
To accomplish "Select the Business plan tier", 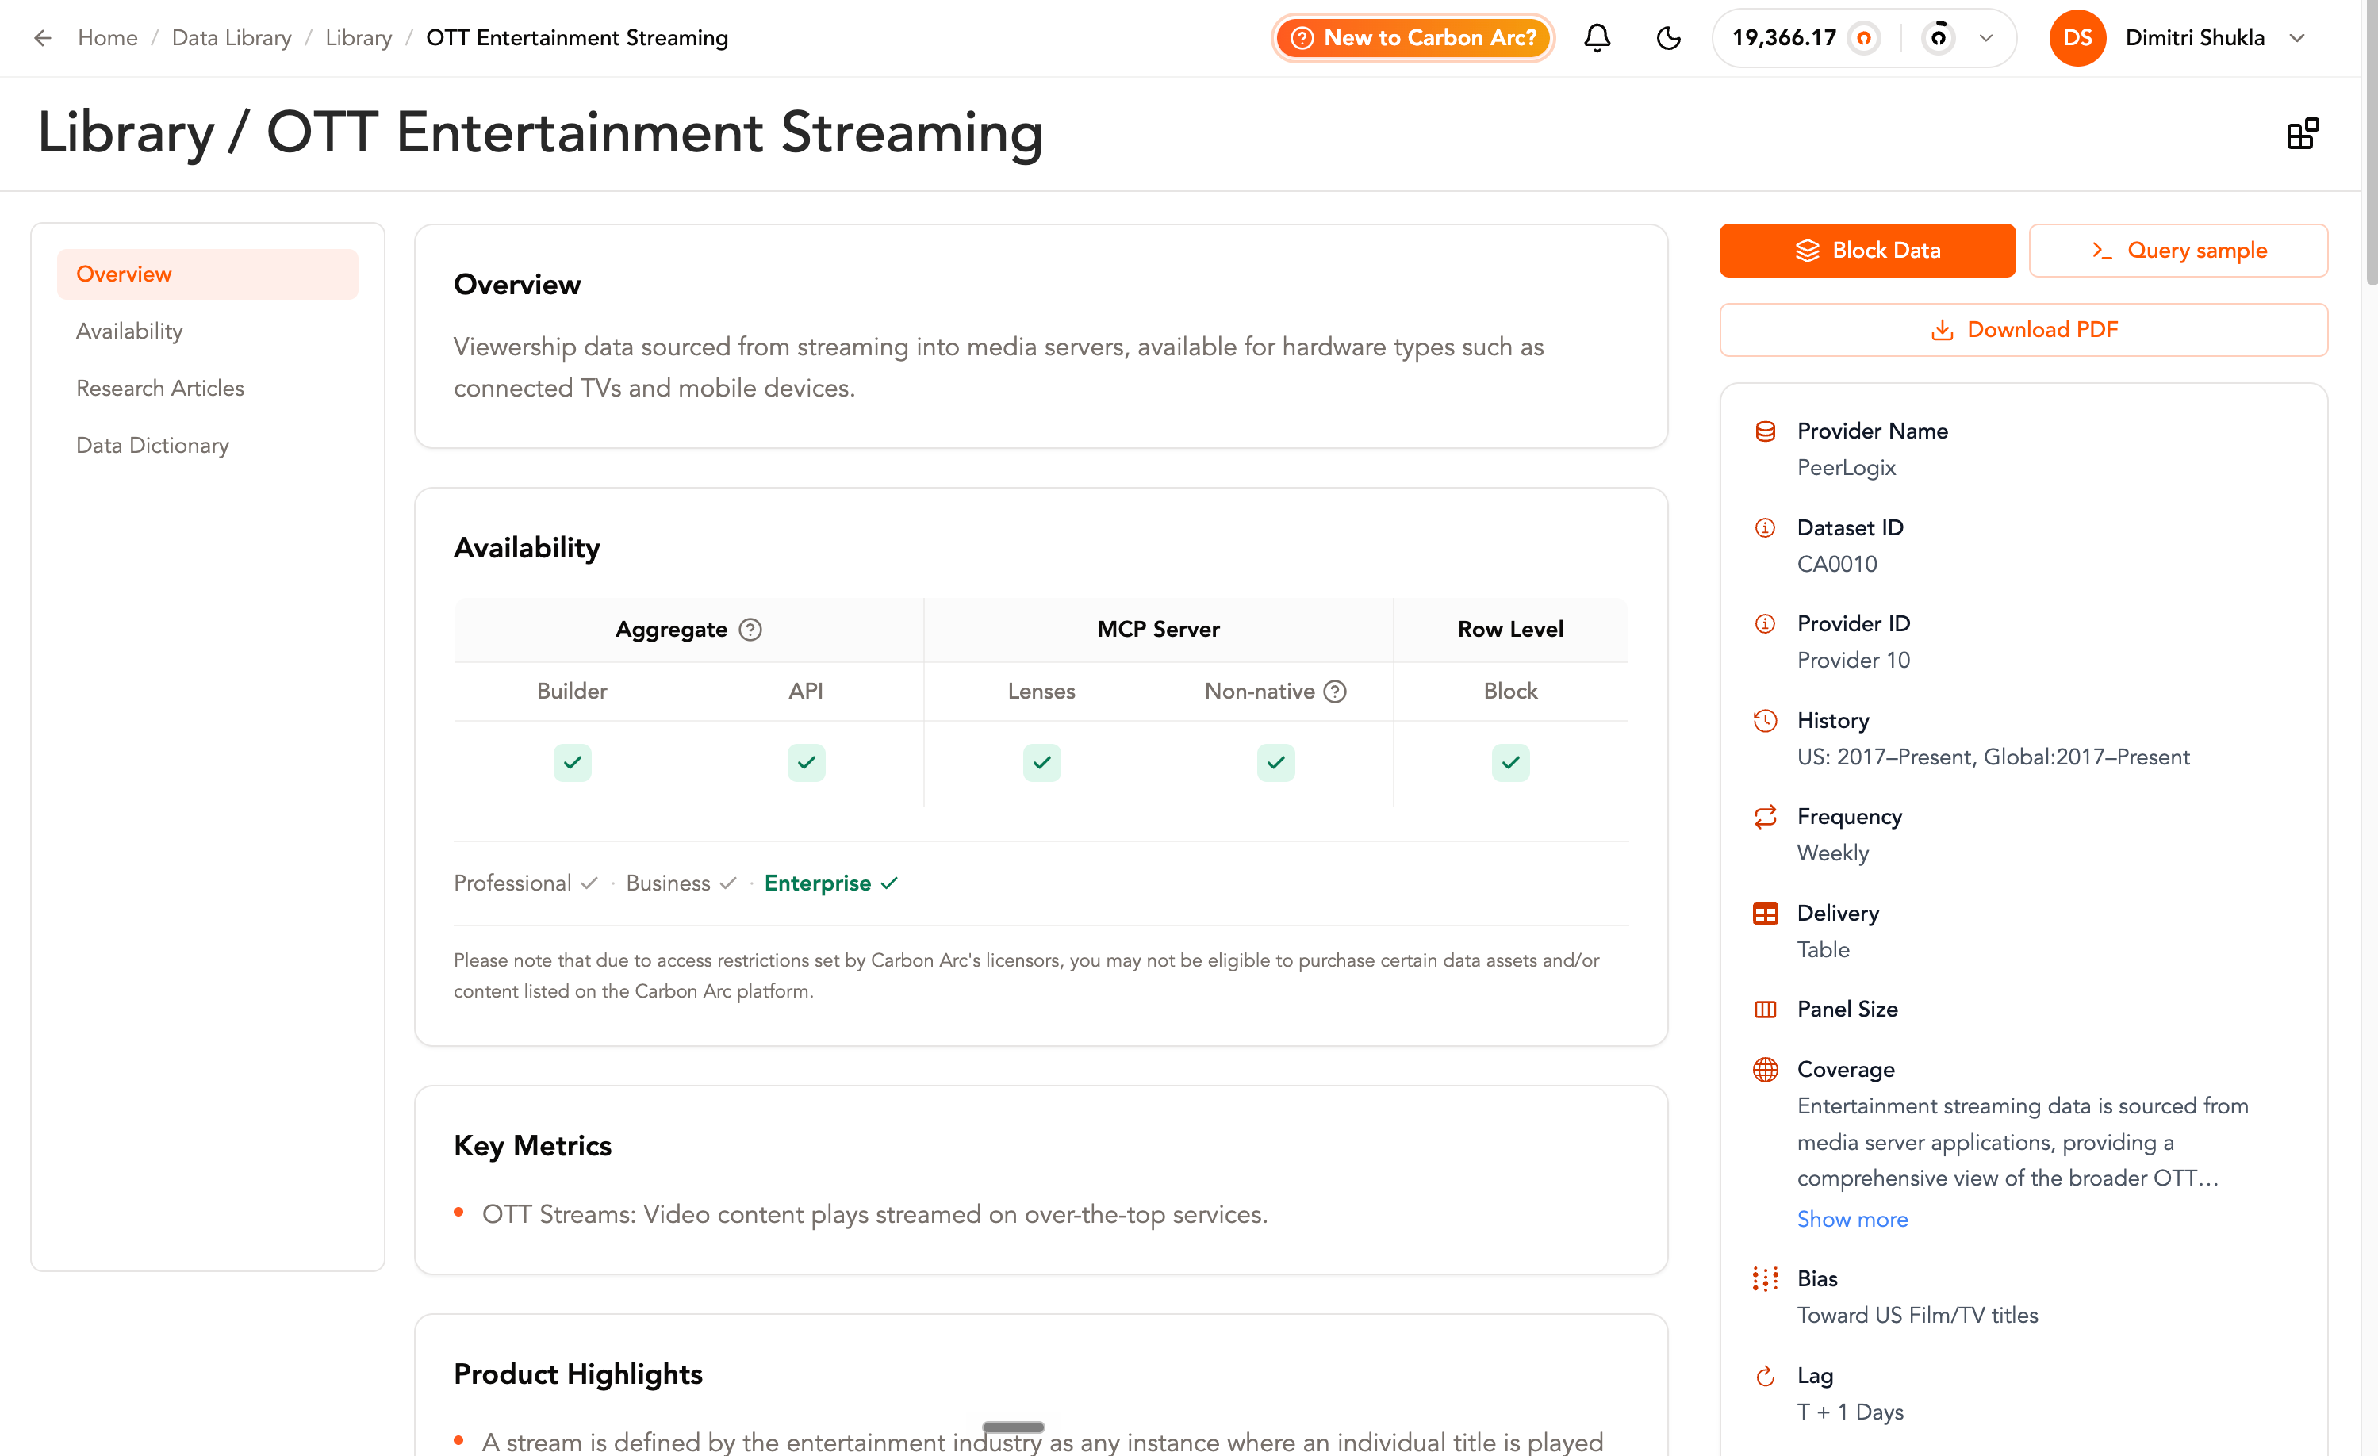I will coord(681,883).
